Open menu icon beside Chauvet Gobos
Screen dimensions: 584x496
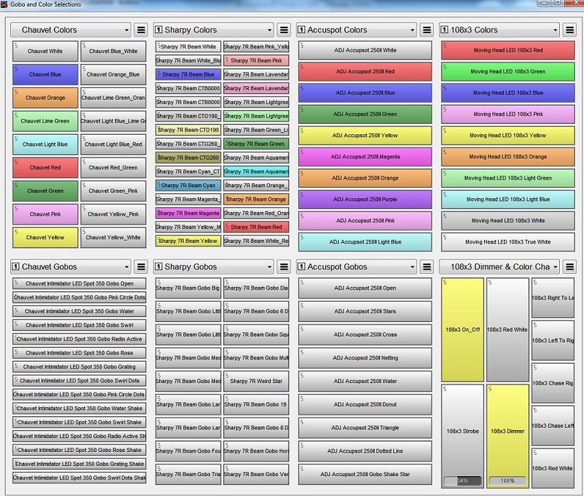tap(141, 266)
